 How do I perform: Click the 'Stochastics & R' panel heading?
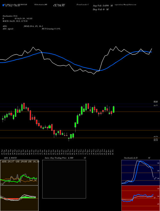[x=131, y=158]
